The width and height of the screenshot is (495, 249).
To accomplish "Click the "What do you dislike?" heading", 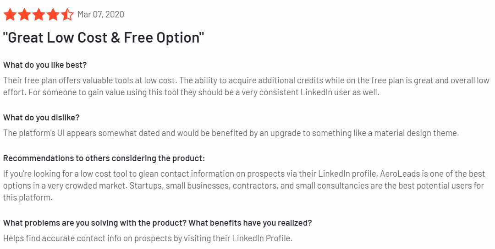I will [x=41, y=118].
